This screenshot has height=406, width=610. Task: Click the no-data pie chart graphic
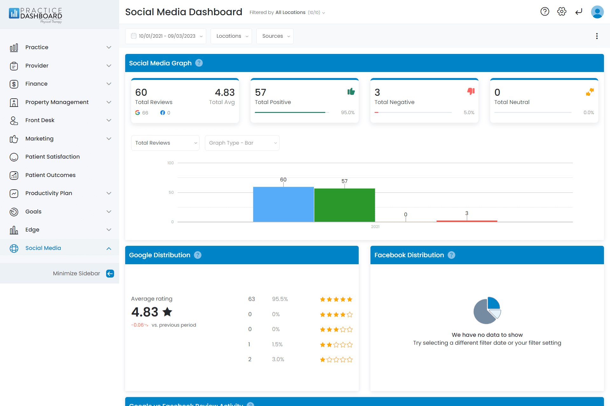tap(487, 310)
